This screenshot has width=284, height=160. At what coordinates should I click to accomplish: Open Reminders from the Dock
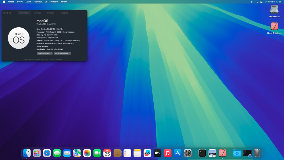tap(127, 153)
